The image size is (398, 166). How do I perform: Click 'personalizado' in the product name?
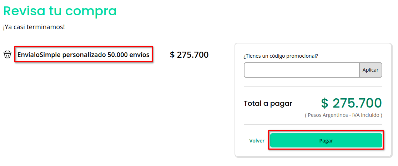click(x=84, y=55)
